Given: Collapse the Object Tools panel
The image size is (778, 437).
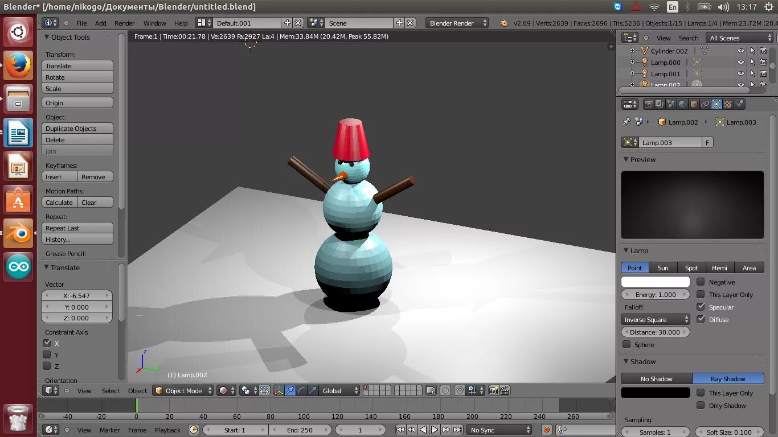Looking at the screenshot, I should click(47, 37).
